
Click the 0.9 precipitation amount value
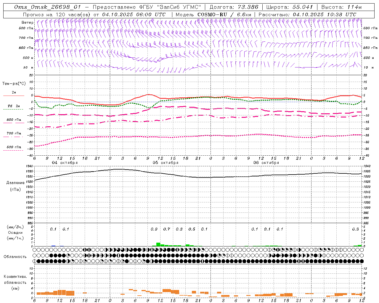(154, 229)
